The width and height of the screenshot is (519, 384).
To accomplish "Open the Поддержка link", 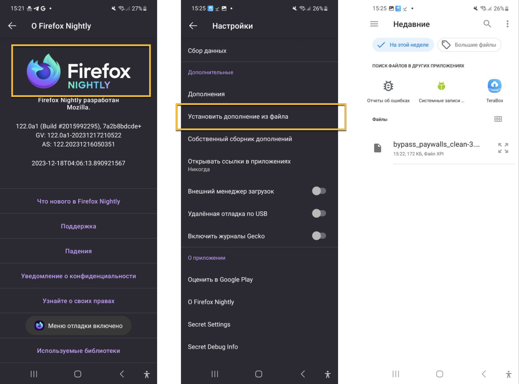I will 79,226.
